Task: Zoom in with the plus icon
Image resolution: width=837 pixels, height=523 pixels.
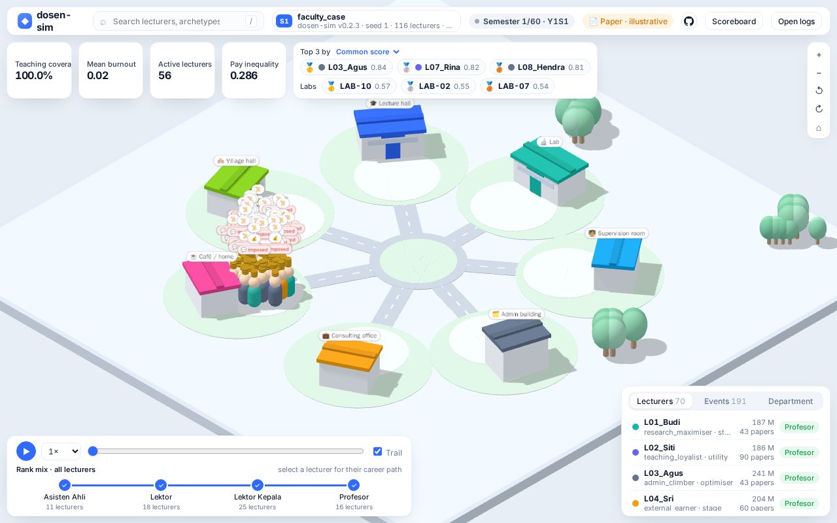Action: pos(819,55)
